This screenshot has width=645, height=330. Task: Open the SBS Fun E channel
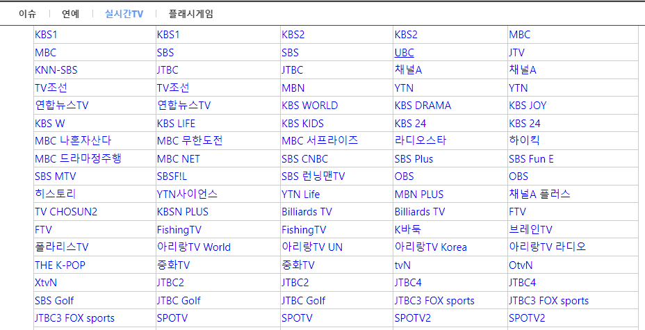531,158
